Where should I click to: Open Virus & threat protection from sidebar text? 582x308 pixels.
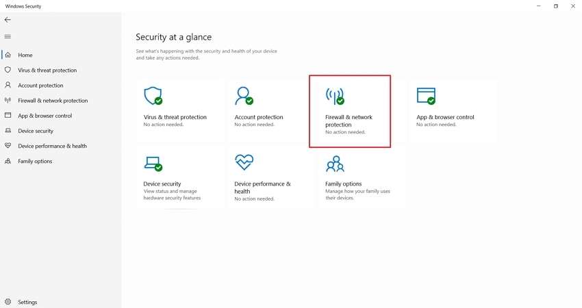[47, 70]
